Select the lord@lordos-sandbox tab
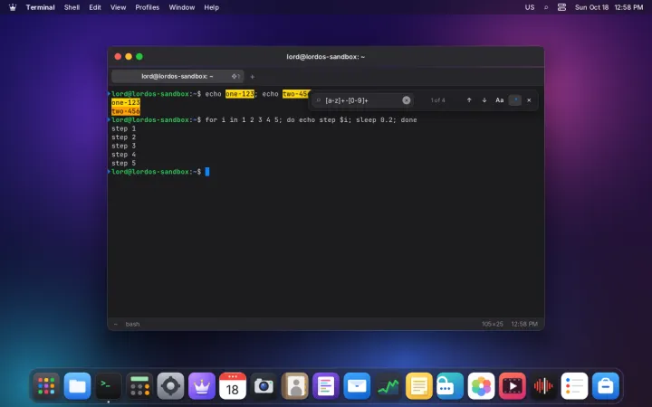Screen dimensions: 652x407 [177, 76]
